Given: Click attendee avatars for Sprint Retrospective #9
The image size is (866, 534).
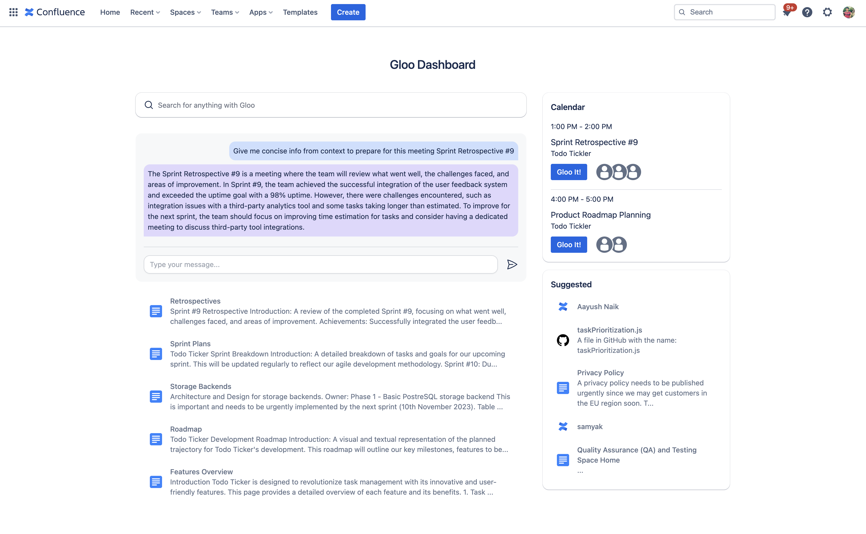Looking at the screenshot, I should pyautogui.click(x=618, y=172).
